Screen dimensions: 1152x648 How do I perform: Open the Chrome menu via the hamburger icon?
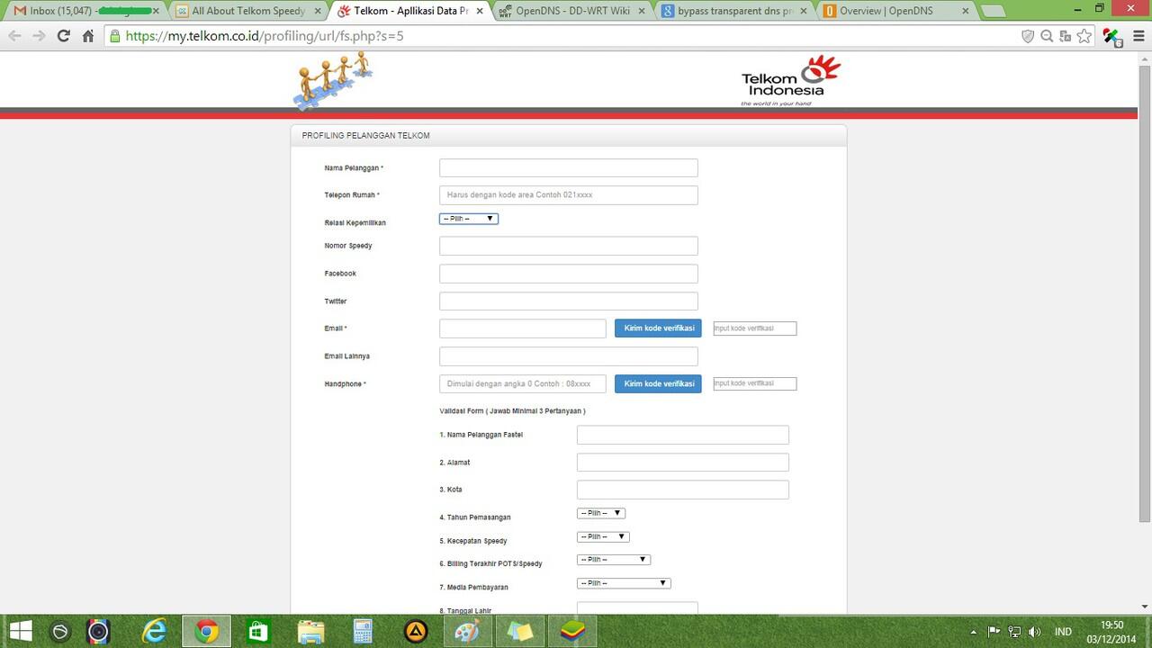(x=1138, y=36)
